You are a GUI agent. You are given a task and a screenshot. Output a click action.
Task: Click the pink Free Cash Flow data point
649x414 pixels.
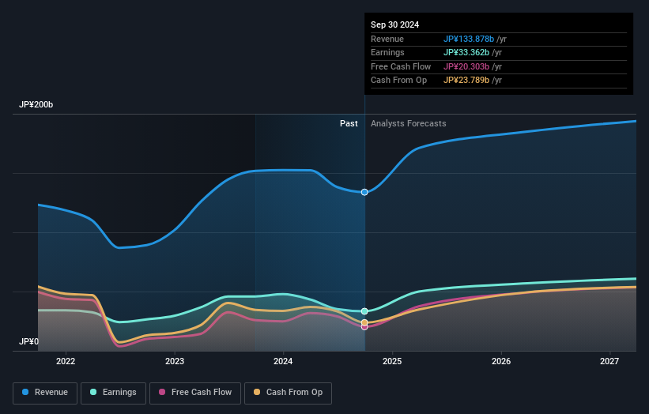(364, 327)
